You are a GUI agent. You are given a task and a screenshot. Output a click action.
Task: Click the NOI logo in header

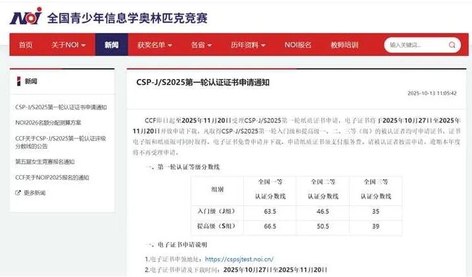coord(26,15)
